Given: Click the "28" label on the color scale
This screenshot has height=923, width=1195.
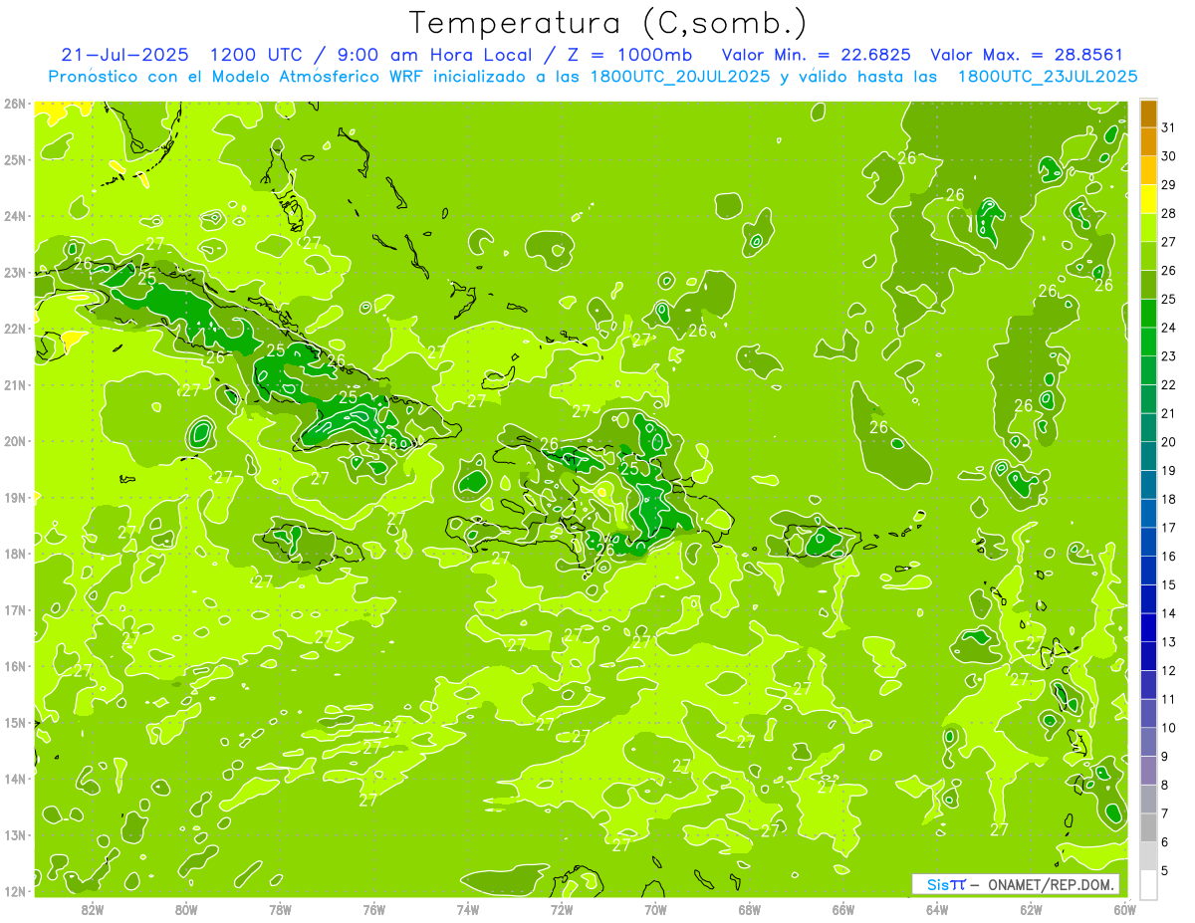Looking at the screenshot, I should [x=1169, y=213].
